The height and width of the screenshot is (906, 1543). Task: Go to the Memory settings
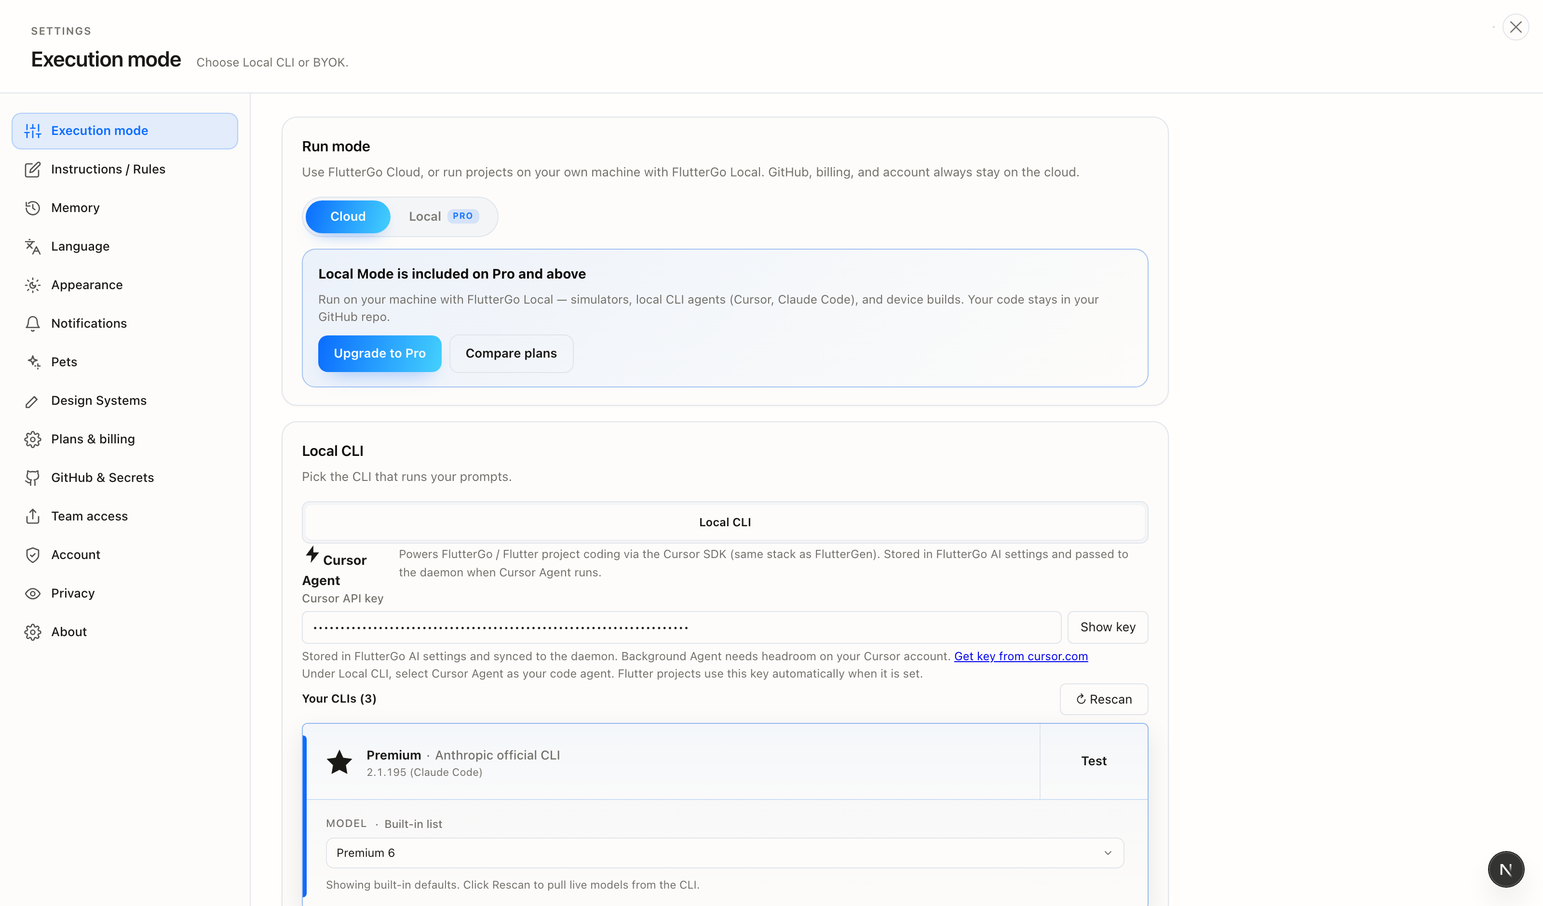(x=125, y=208)
